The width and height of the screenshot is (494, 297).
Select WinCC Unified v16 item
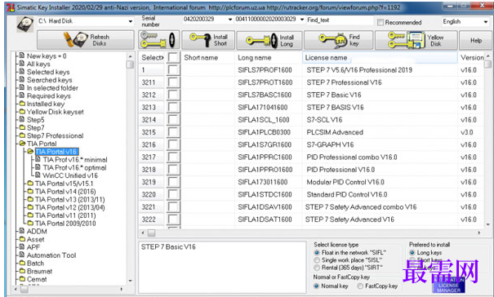click(70, 175)
